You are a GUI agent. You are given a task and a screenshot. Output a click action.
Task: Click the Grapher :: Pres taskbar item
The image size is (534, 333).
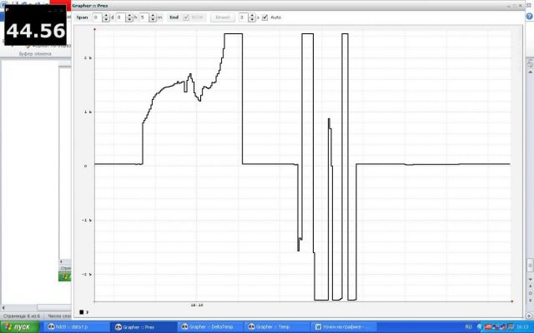tap(143, 327)
